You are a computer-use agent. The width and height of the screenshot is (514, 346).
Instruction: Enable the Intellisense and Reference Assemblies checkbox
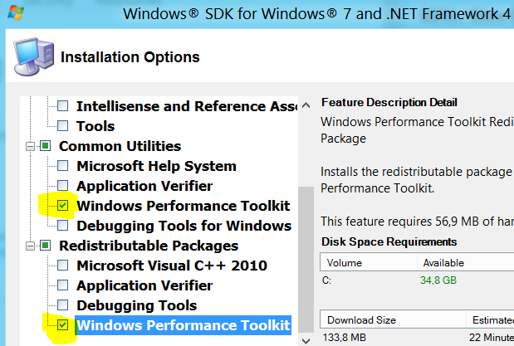(63, 106)
